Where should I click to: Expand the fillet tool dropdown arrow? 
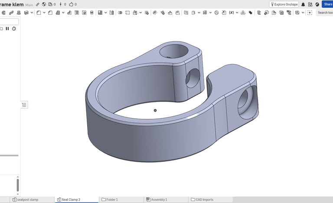coord(44,13)
